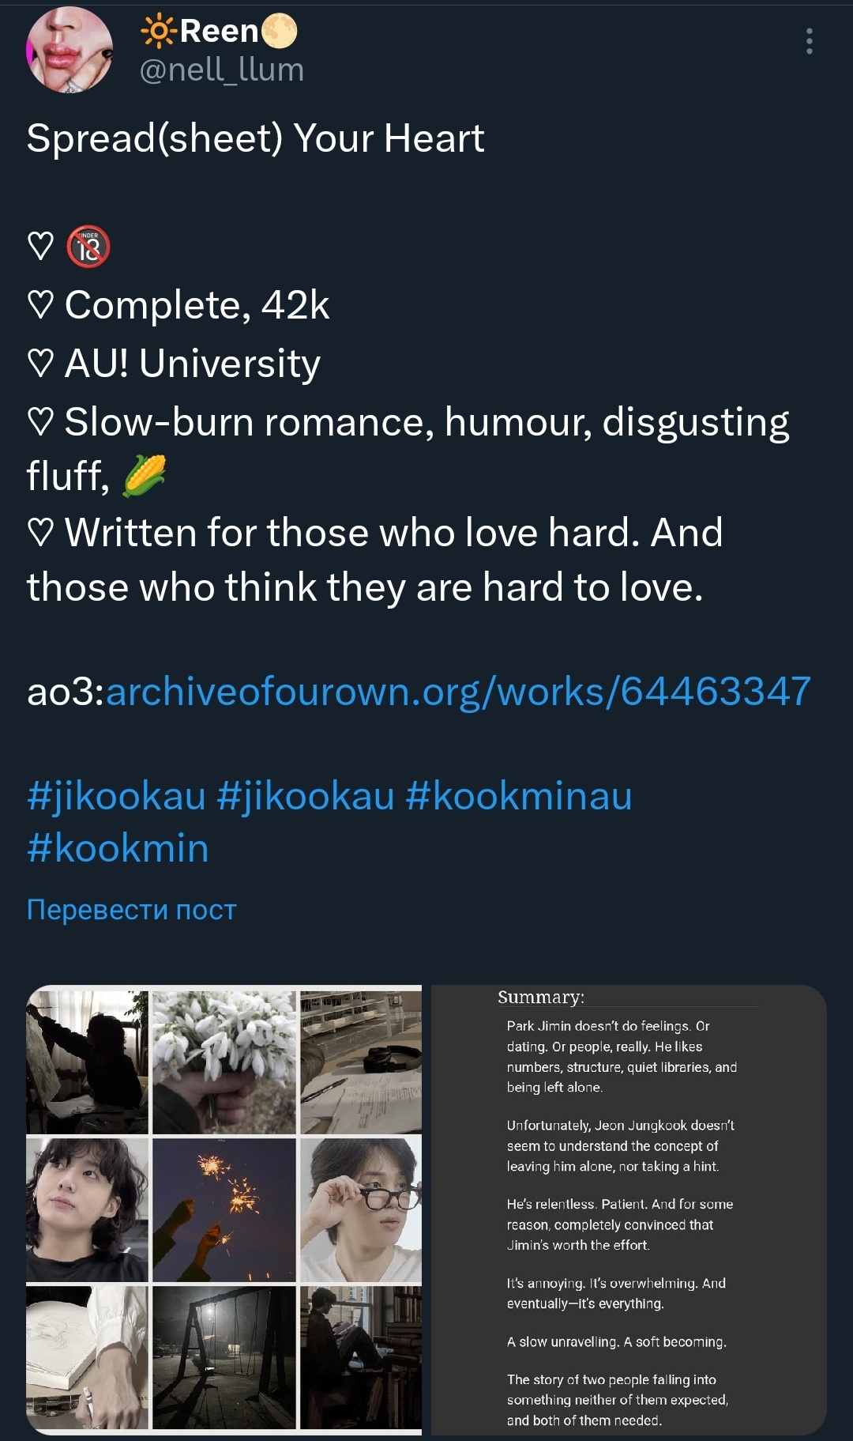This screenshot has height=1441, width=853.
Task: Open the Summary text image attachment
Action: tap(628, 1209)
